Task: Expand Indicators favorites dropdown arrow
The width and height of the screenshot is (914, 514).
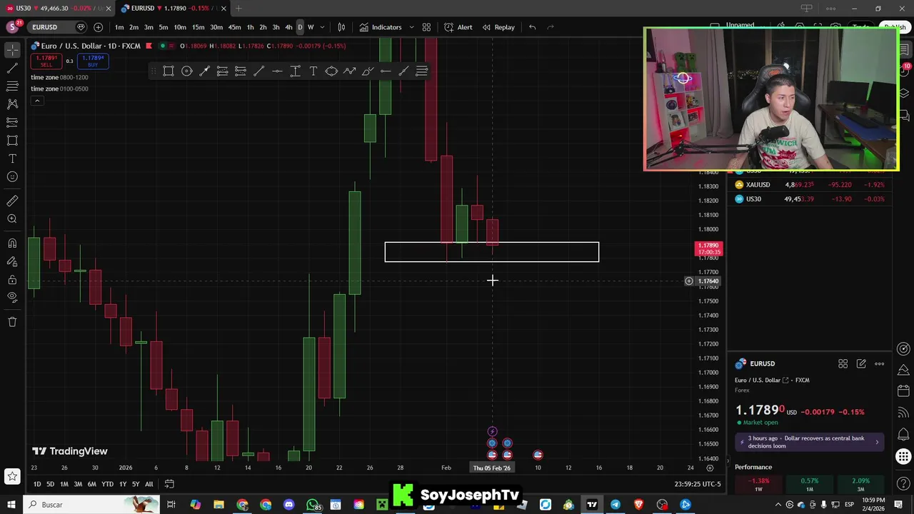Action: coord(411,27)
